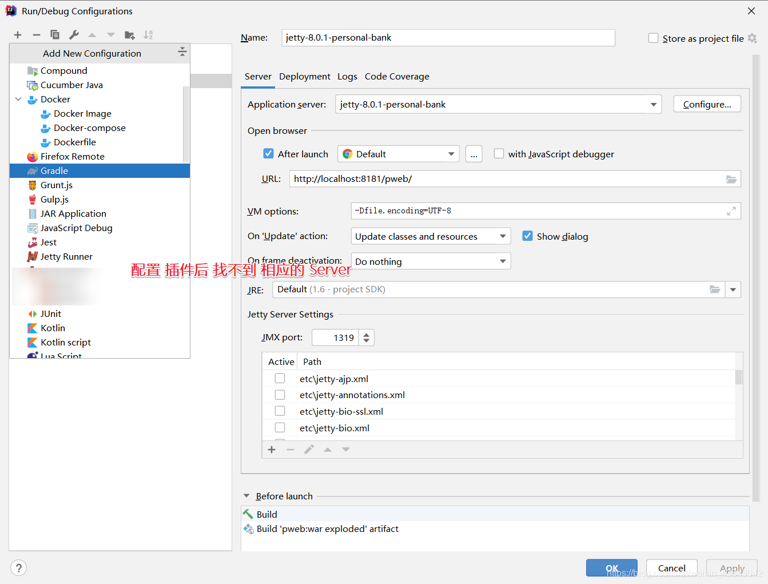Toggle the Show dialog checkbox
Viewport: 768px width, 584px height.
coord(527,236)
